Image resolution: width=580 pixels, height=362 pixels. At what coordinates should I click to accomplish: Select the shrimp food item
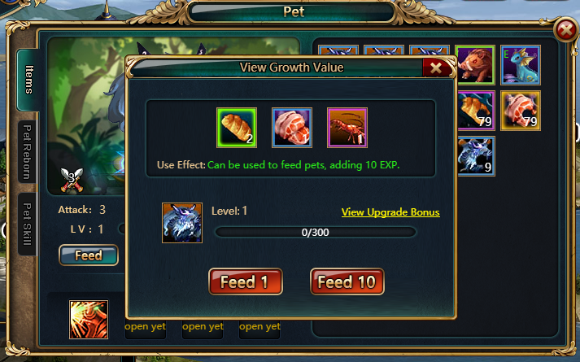tap(347, 128)
